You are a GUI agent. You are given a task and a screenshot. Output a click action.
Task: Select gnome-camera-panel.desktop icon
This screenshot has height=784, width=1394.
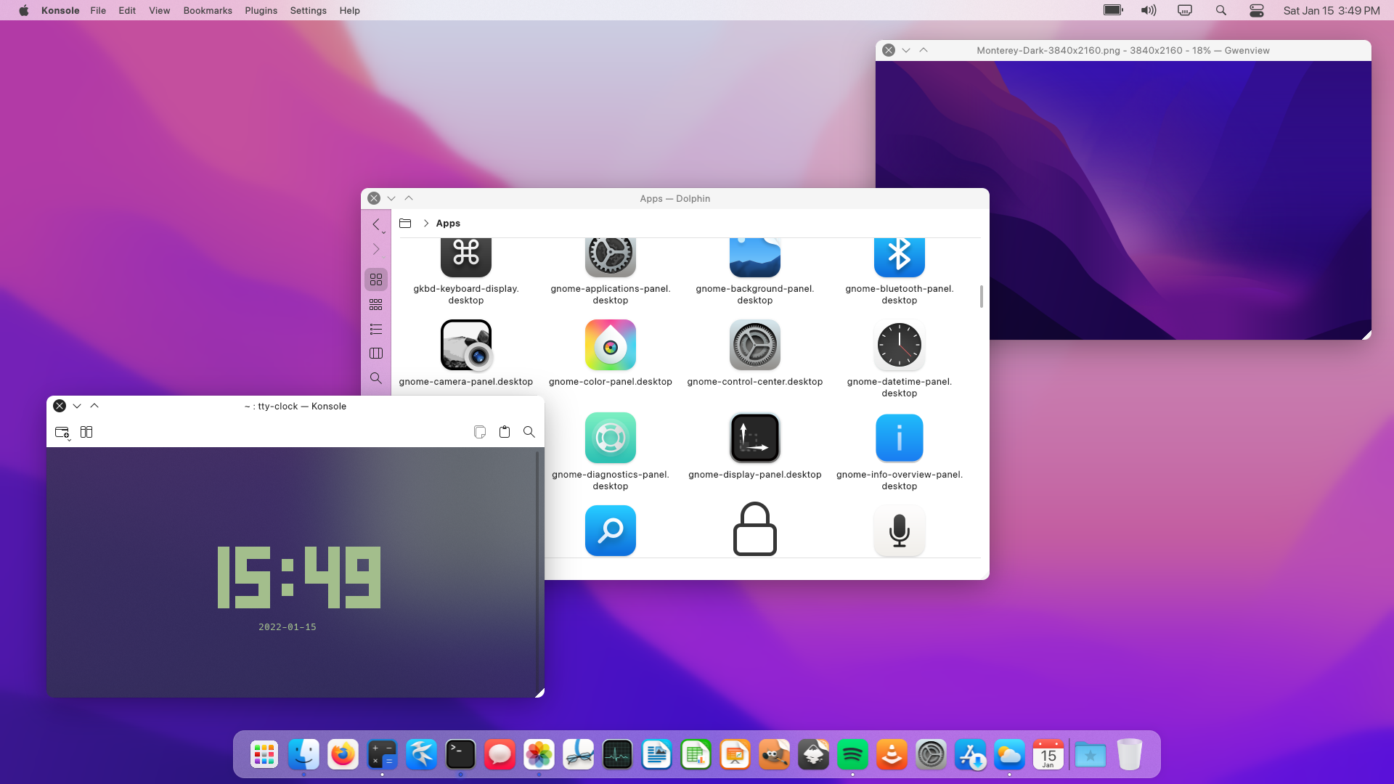[466, 346]
